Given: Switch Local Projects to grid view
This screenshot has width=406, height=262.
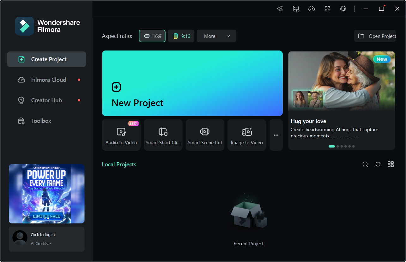Looking at the screenshot, I should [x=391, y=164].
